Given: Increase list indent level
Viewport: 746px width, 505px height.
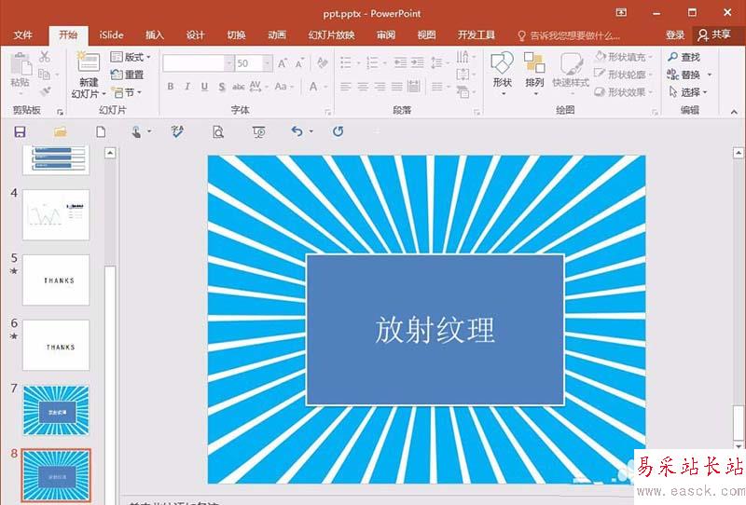Looking at the screenshot, I should (x=418, y=62).
